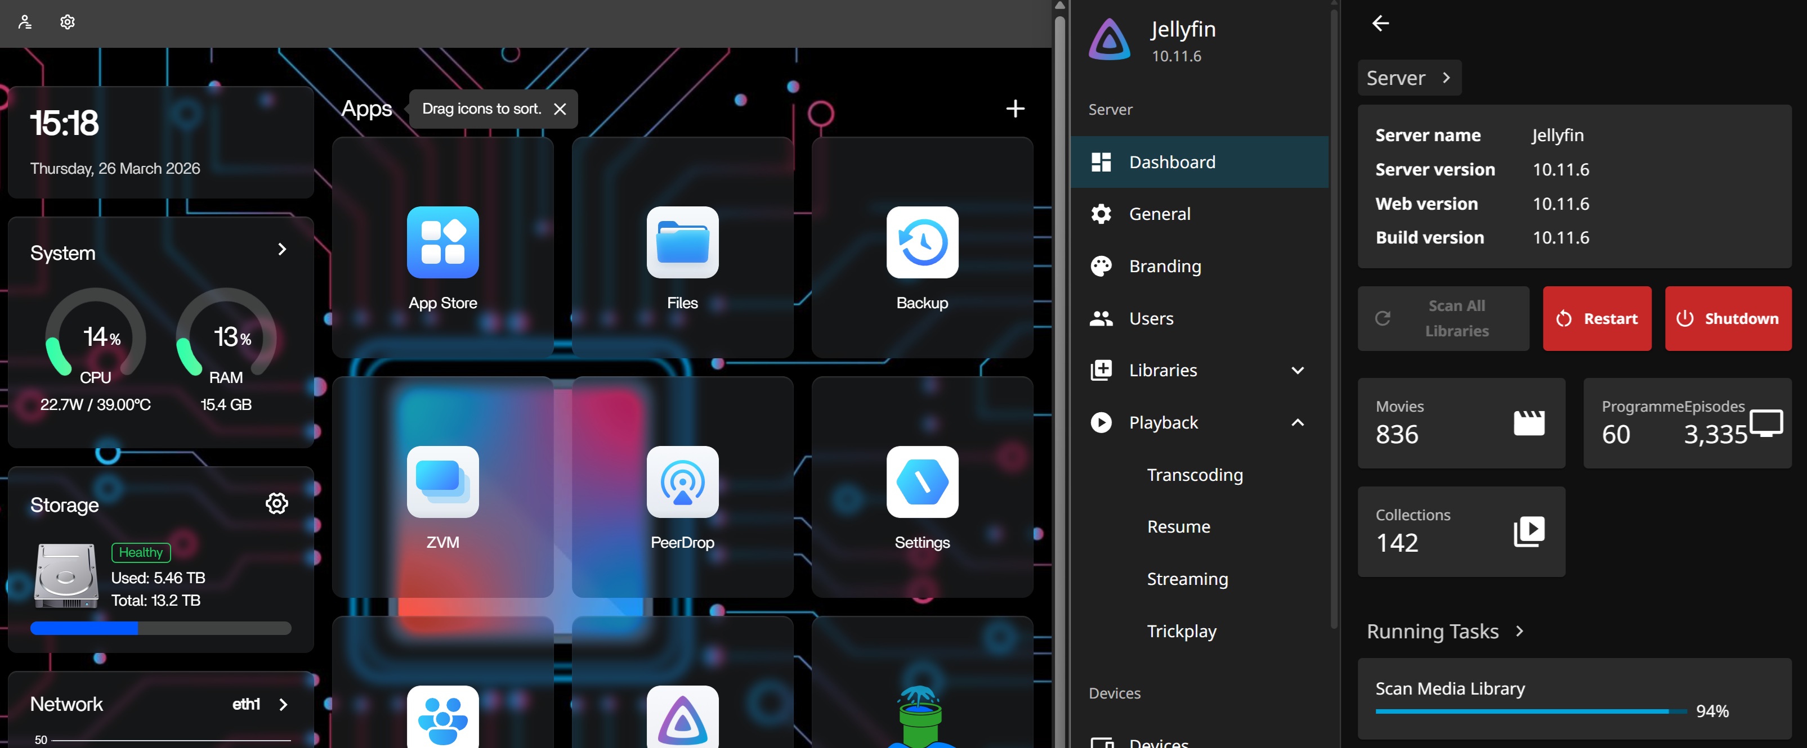Dismiss the 'Drag icons to sort' tip

point(559,109)
